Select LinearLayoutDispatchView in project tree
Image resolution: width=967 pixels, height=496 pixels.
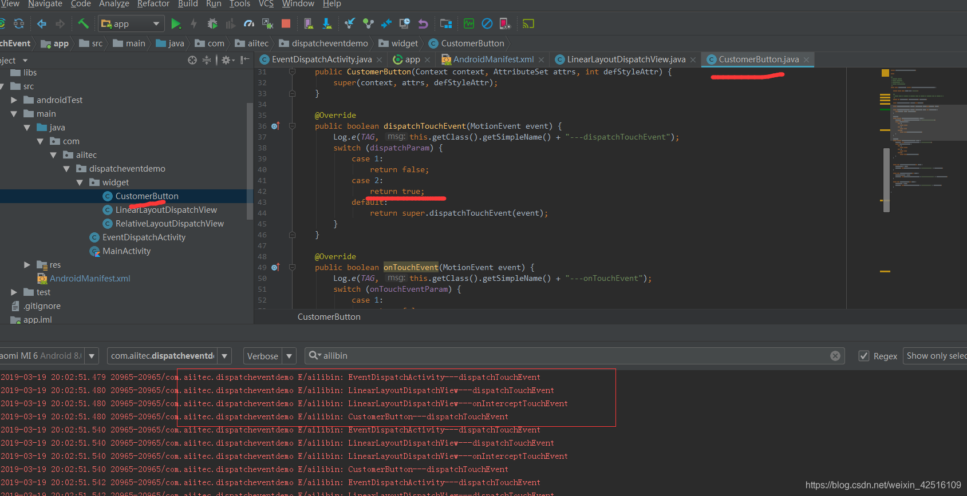click(166, 210)
